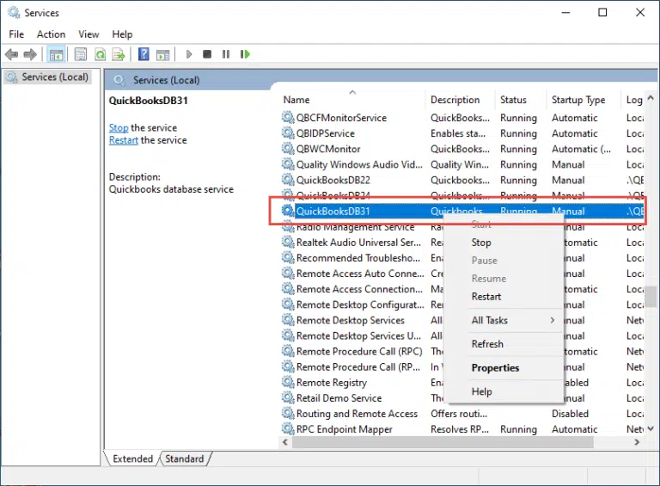Select Recommended Troublesho... service
Viewport: 660px width, 486px height.
pos(358,258)
